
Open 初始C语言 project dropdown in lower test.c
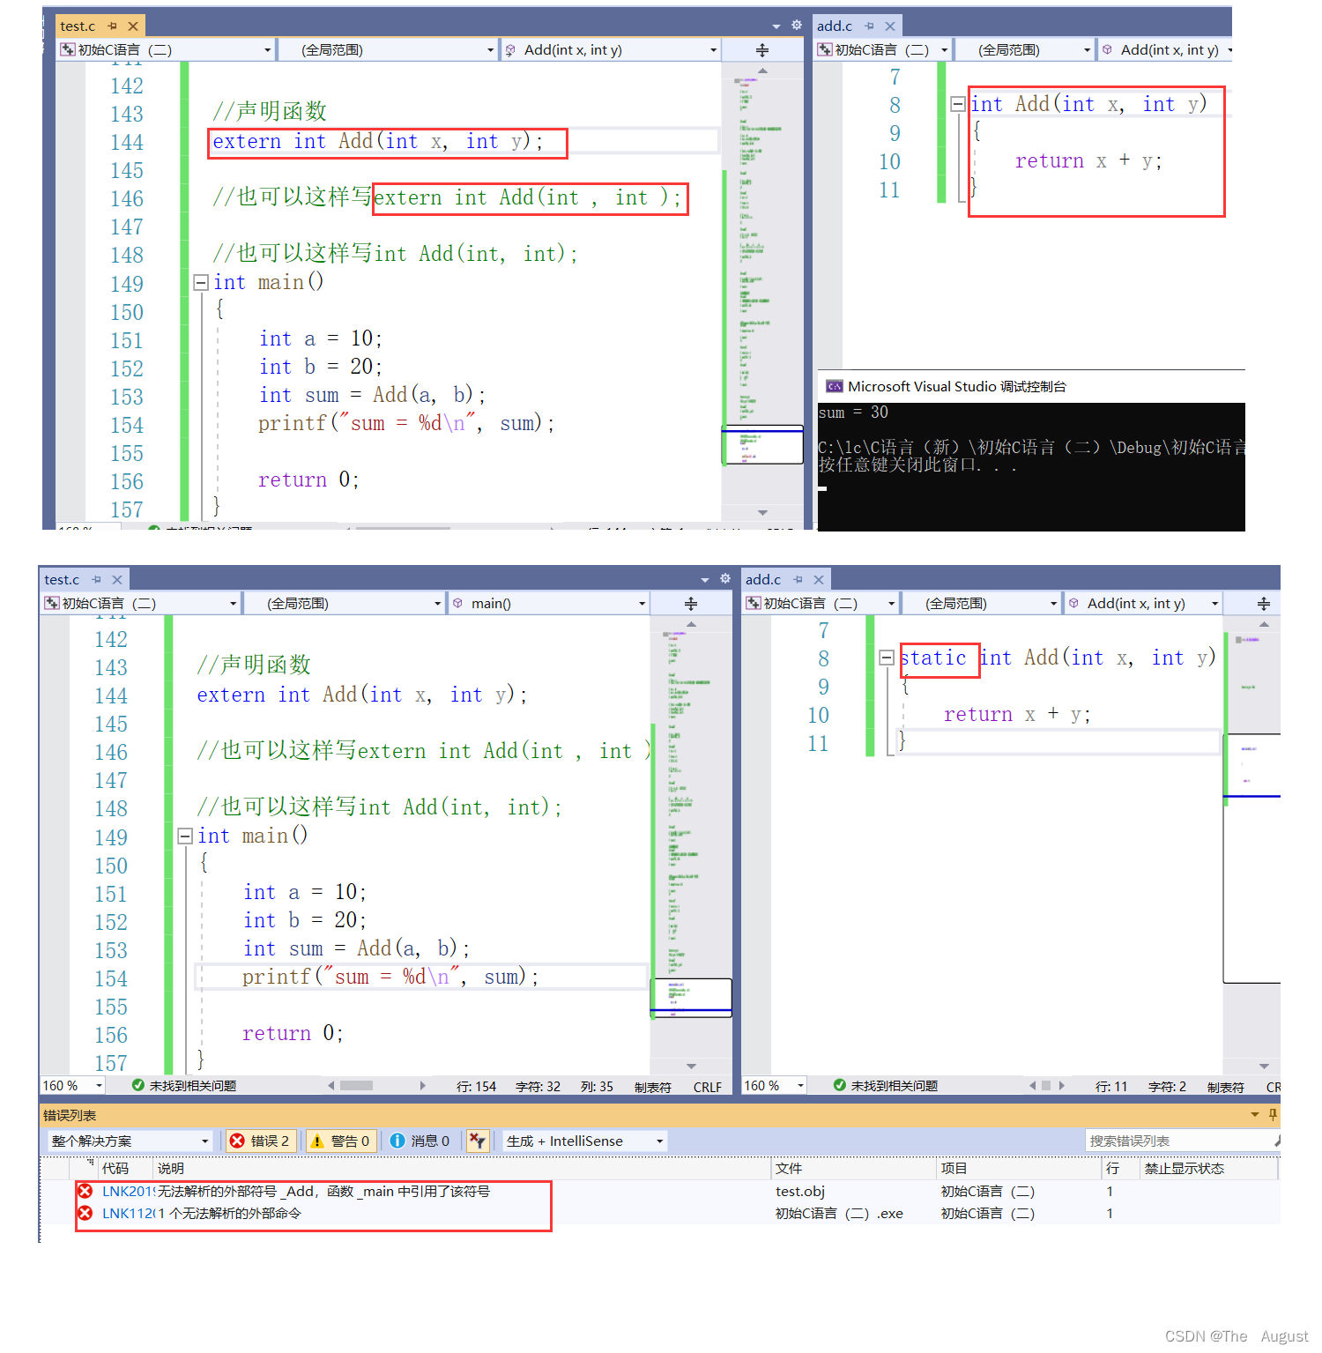141,604
